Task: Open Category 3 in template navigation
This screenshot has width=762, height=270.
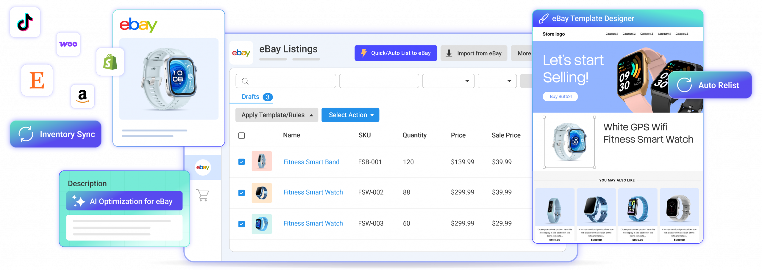Action: tap(647, 34)
